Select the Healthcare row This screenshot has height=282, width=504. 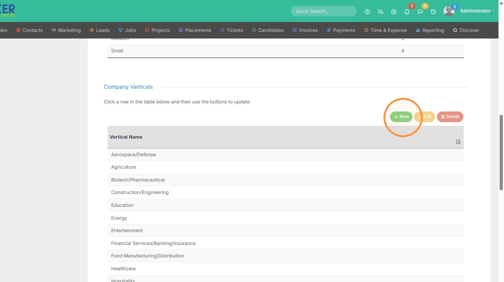point(286,269)
